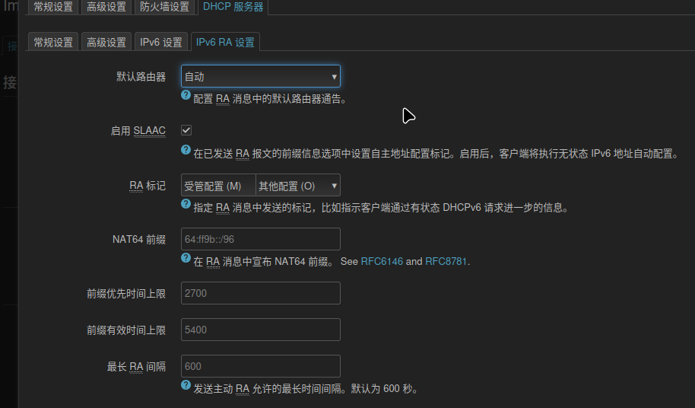Click the 其他配置 (O) selected tag
The image size is (695, 408).
point(287,186)
